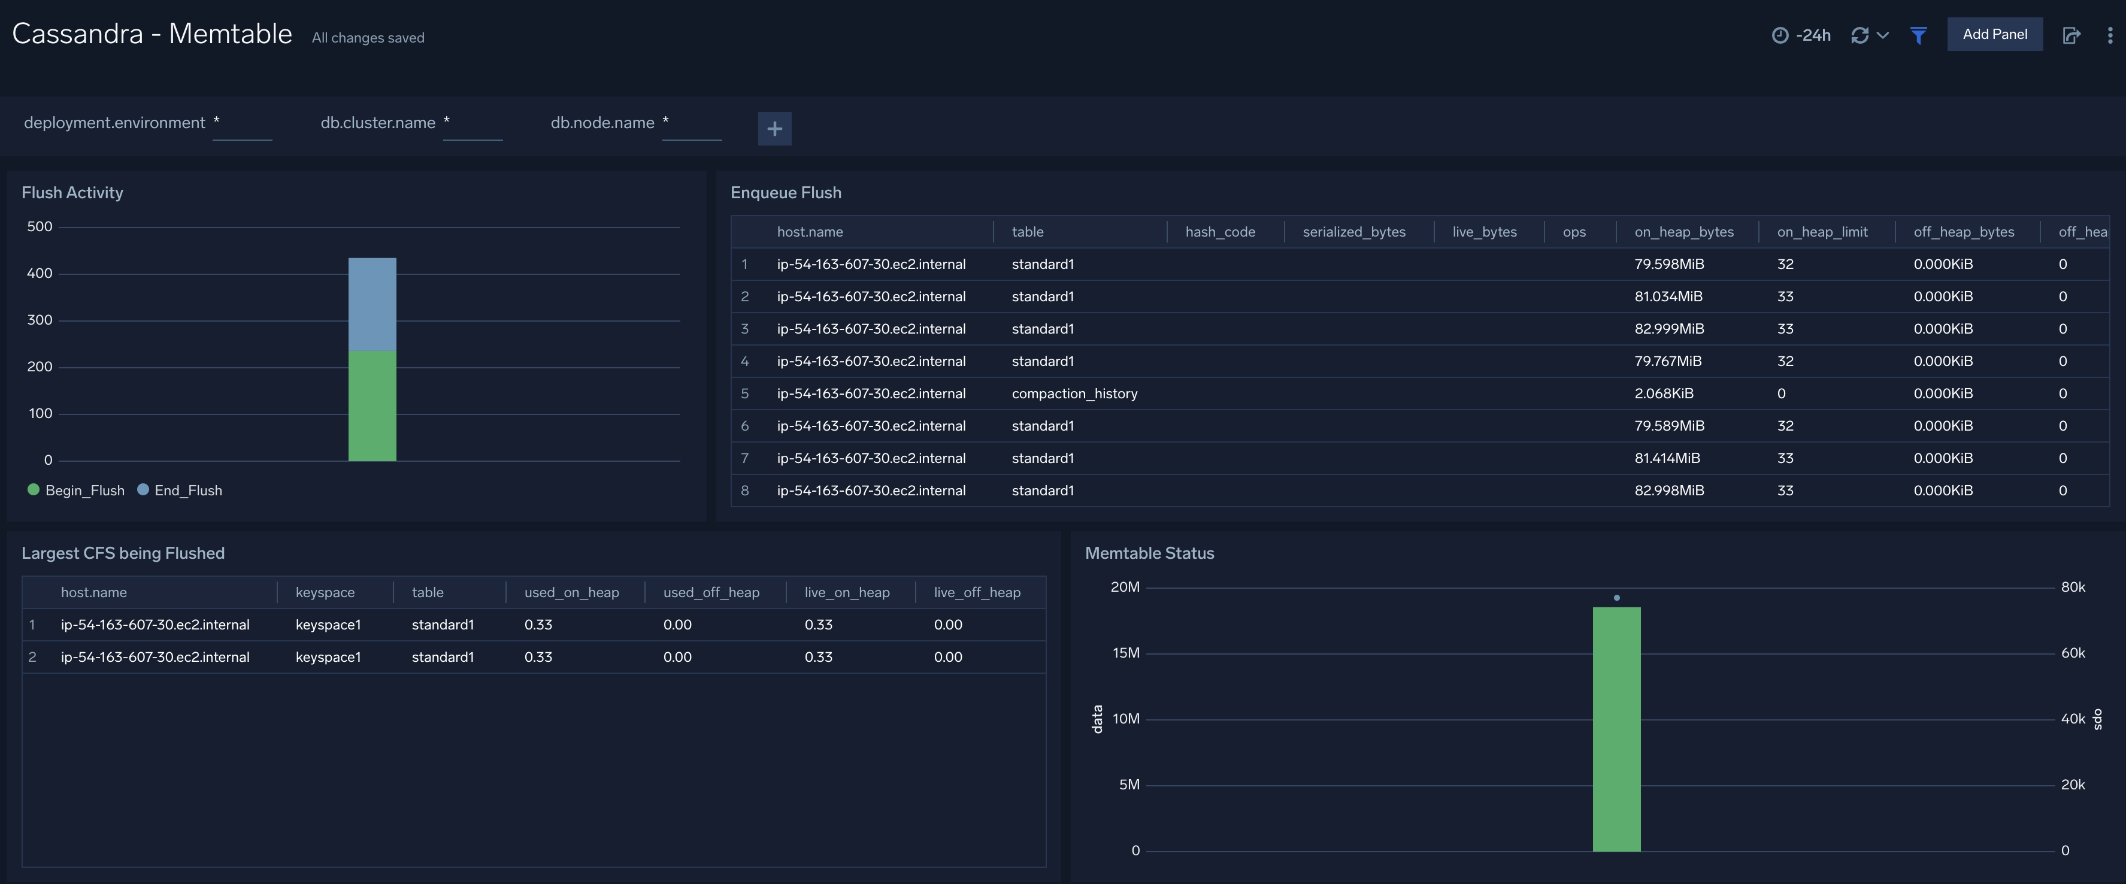Click the Memtable Status panel title

tap(1149, 553)
